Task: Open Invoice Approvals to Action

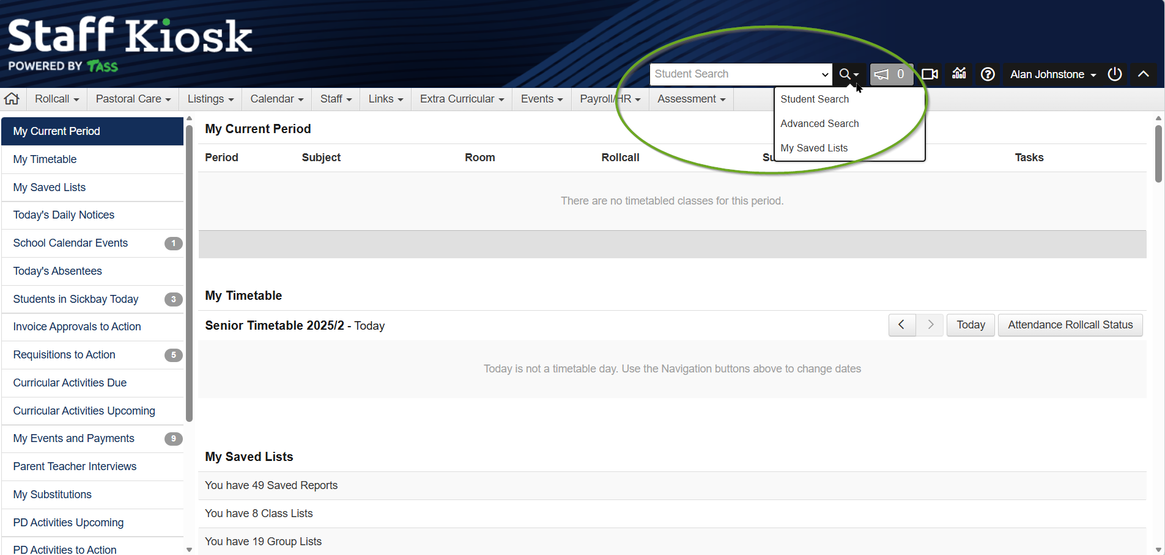Action: 92,327
